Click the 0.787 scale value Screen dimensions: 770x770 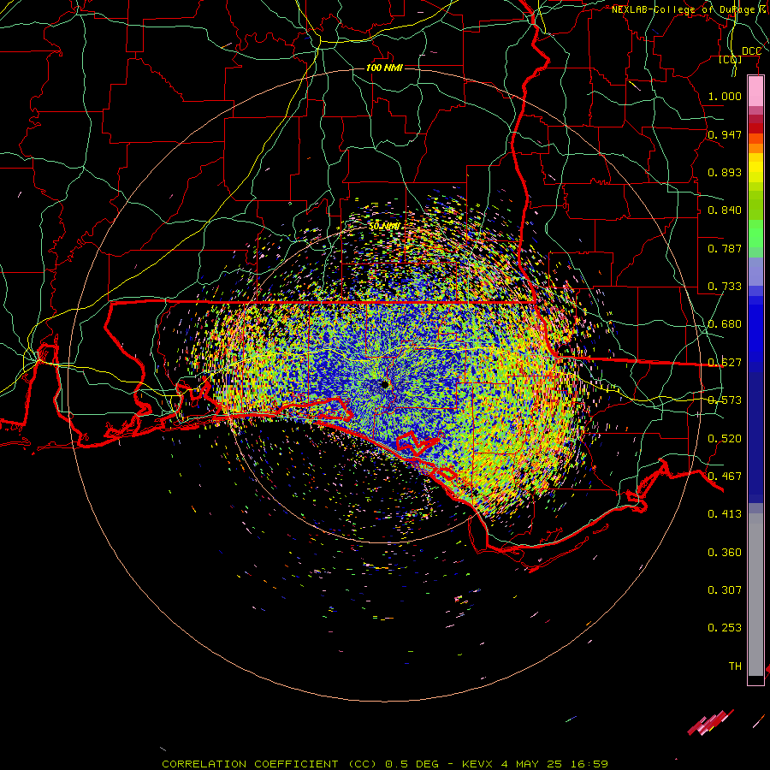(725, 248)
